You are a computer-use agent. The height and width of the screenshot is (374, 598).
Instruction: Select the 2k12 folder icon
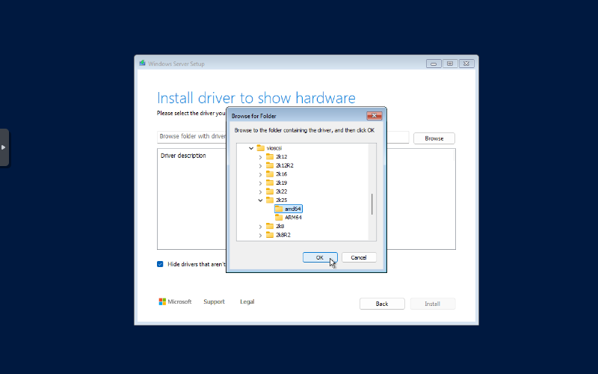pos(270,157)
